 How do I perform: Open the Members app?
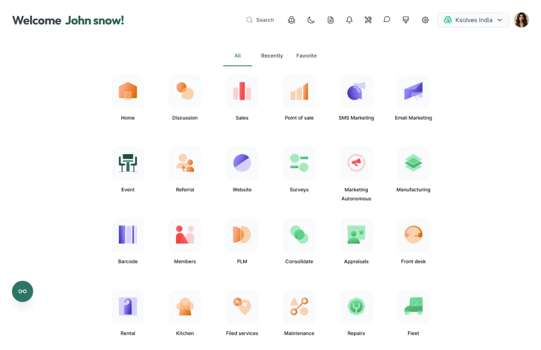point(185,235)
